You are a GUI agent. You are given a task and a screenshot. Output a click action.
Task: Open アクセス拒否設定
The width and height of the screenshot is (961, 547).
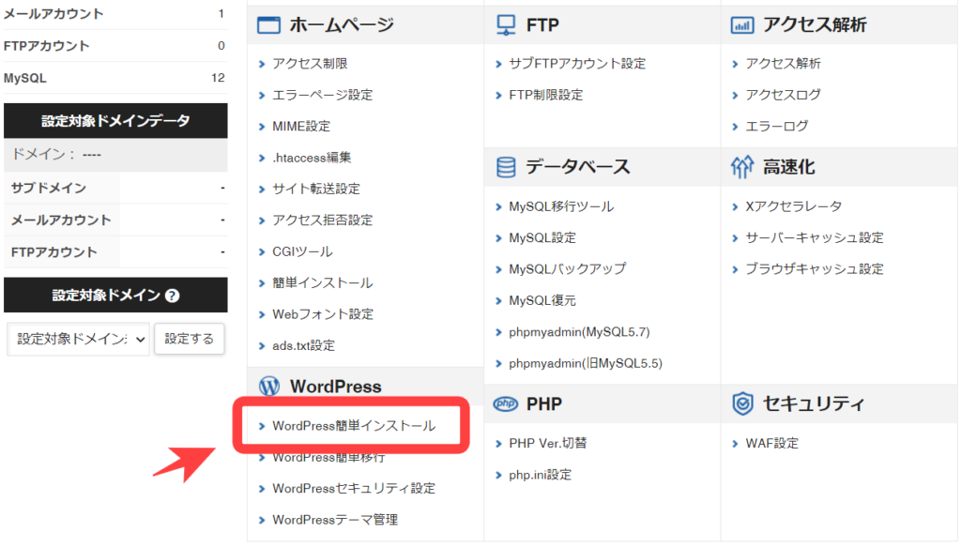pos(323,220)
